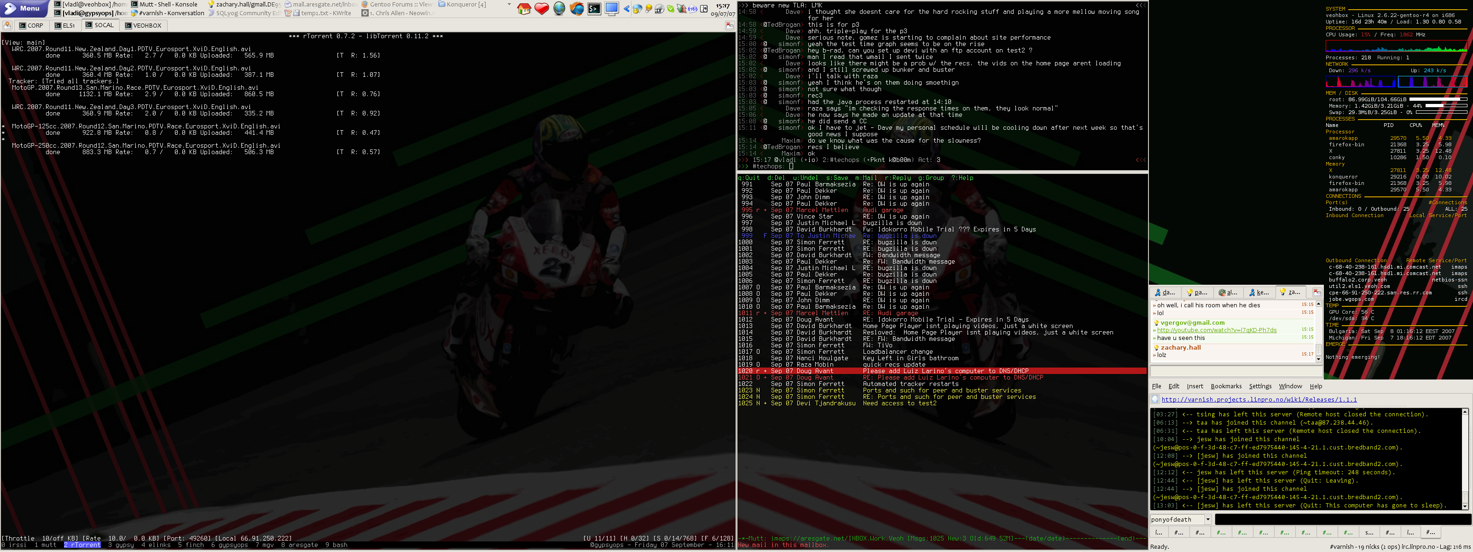Click Konversation chat vertical scrollbar
The height and width of the screenshot is (552, 1473).
pyautogui.click(x=1464, y=457)
